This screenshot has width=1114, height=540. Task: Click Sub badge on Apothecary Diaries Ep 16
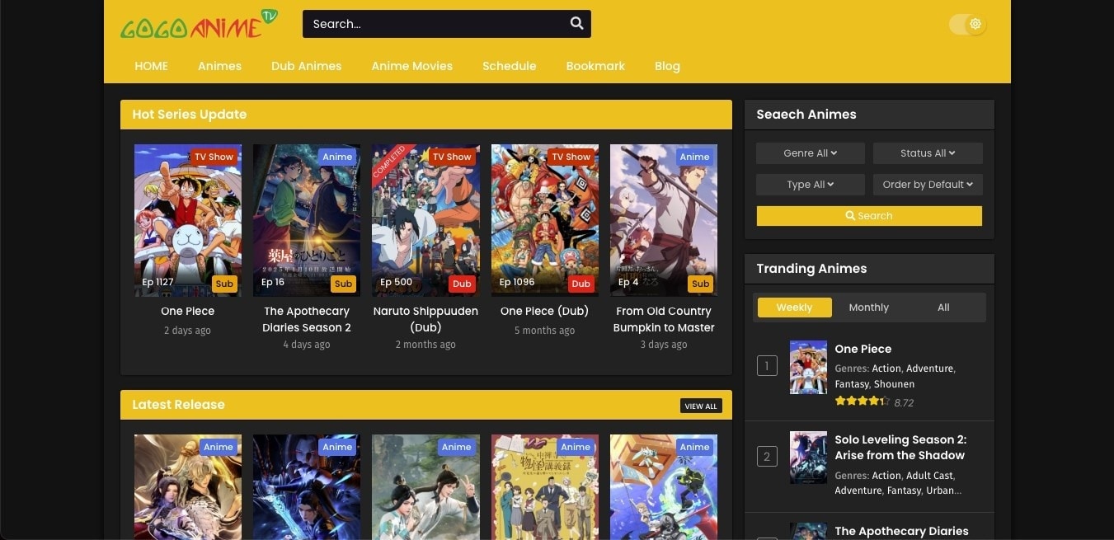pyautogui.click(x=343, y=284)
